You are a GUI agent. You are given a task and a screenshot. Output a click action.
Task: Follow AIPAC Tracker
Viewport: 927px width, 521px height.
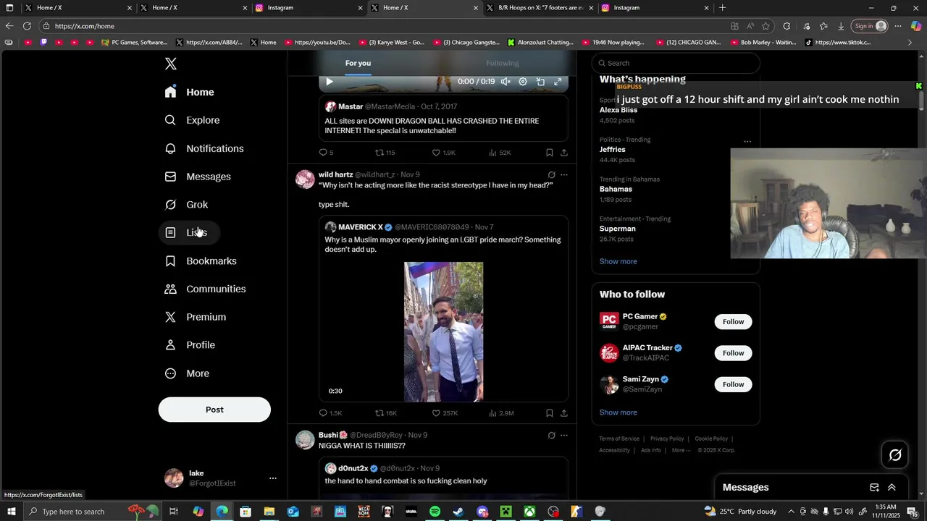733,353
